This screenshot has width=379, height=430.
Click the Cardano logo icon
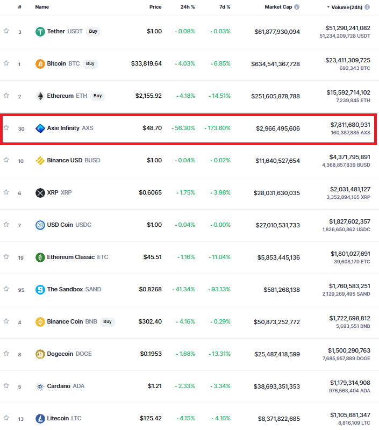(x=40, y=386)
